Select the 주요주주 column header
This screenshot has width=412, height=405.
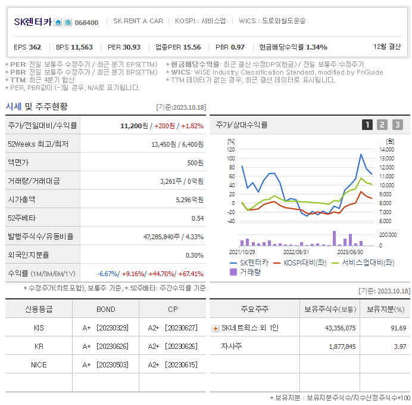[255, 309]
